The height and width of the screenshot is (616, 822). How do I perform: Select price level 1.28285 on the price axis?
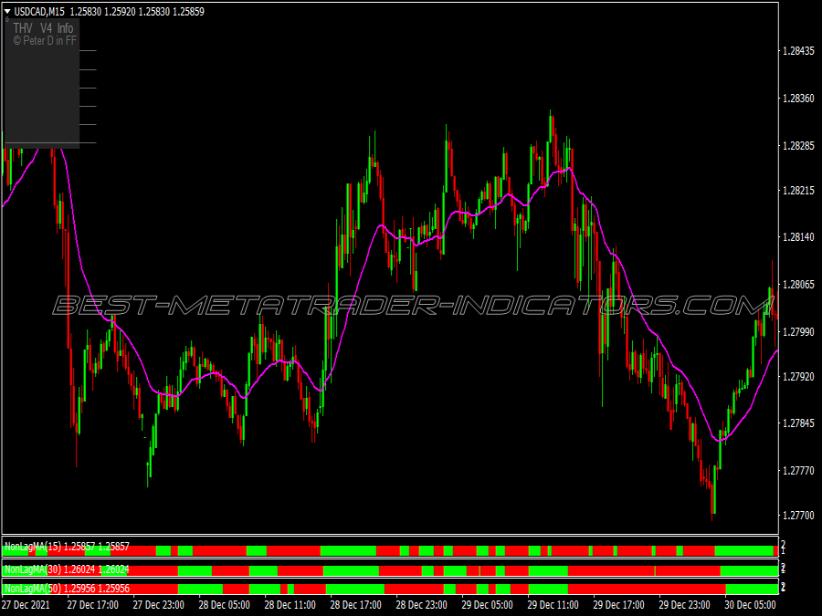point(798,146)
